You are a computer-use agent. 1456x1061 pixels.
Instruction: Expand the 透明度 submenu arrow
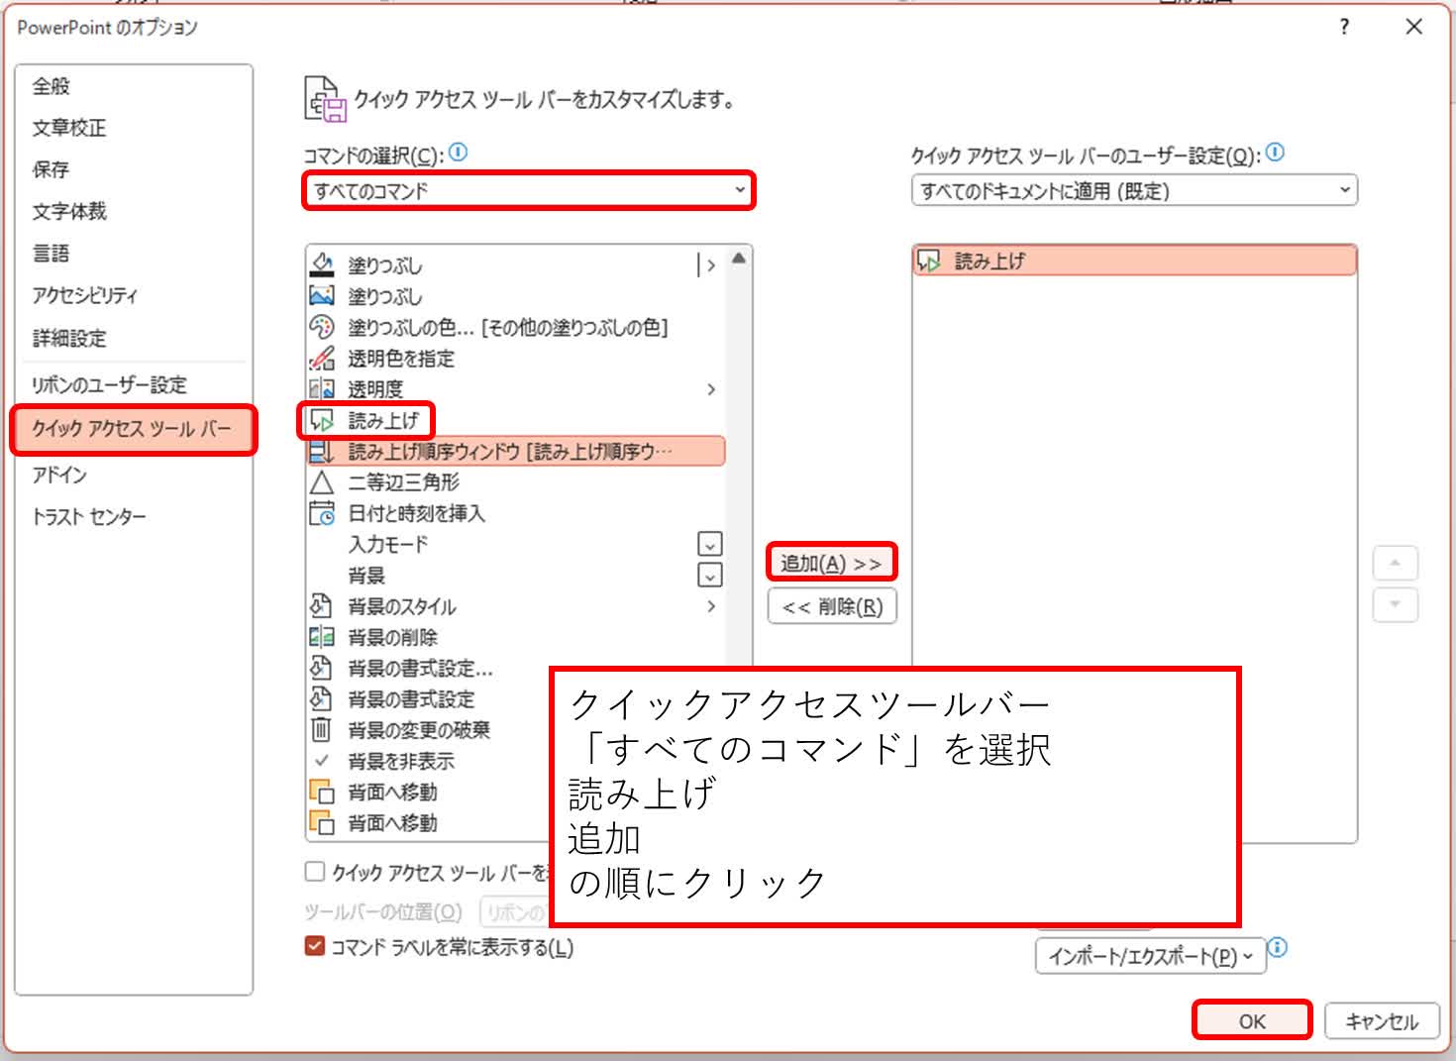[711, 389]
